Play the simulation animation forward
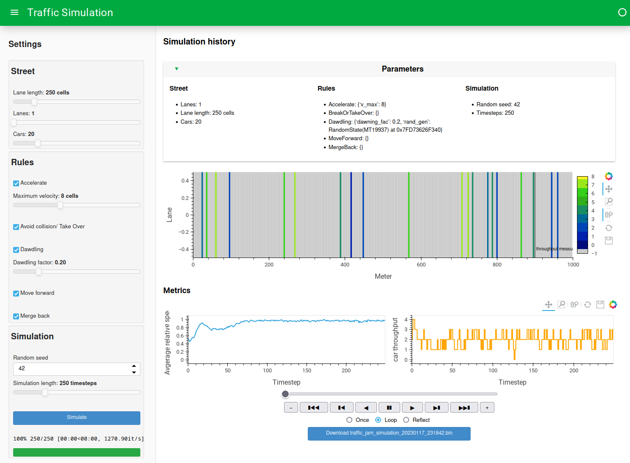This screenshot has width=630, height=463. tap(413, 408)
